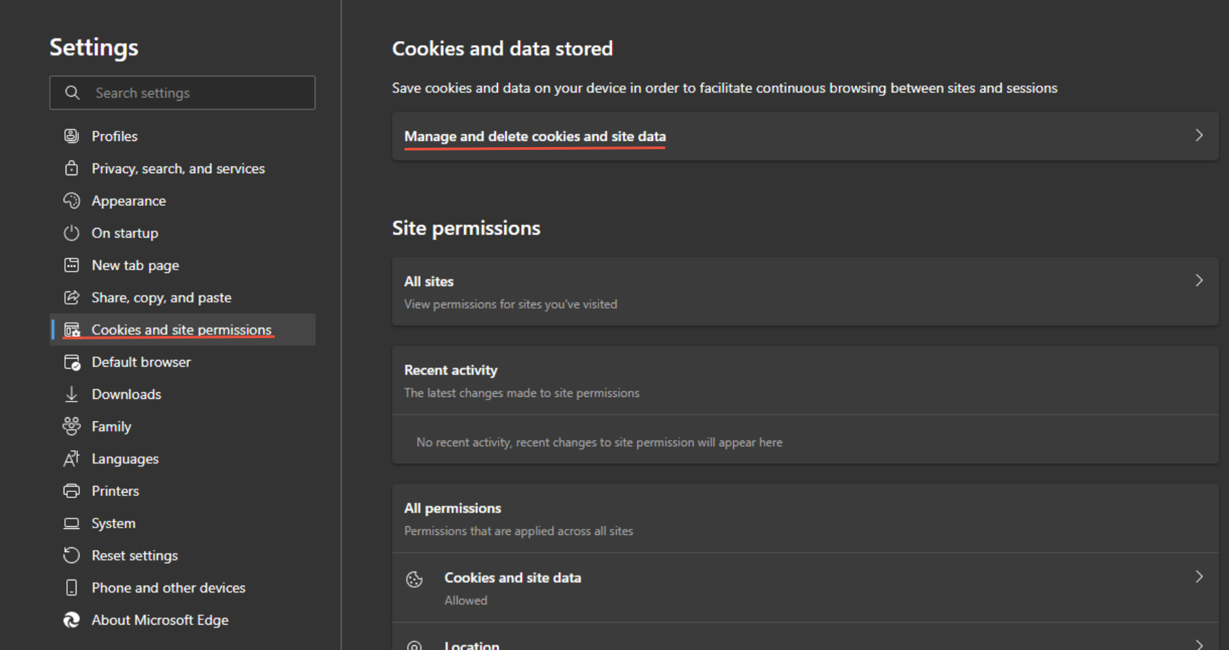The image size is (1229, 650).
Task: Click the Reset settings icon
Action: pos(71,555)
